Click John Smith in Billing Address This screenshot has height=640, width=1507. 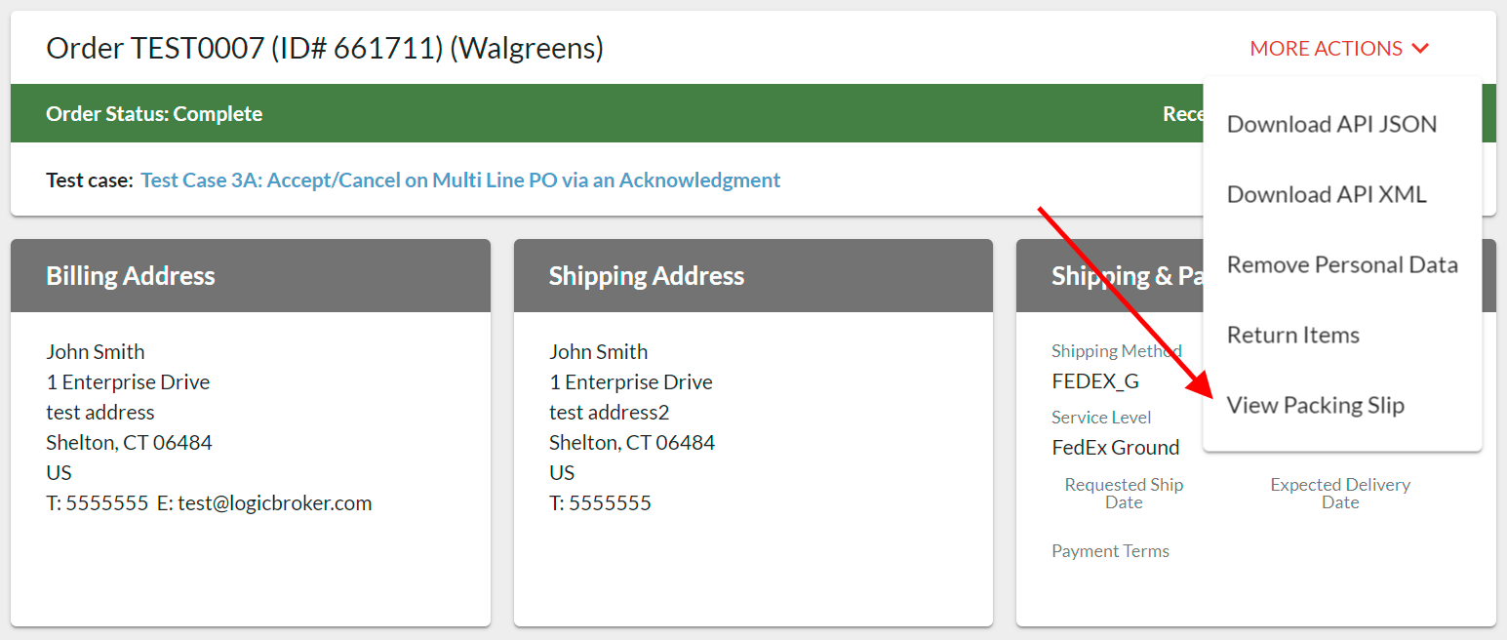coord(96,352)
